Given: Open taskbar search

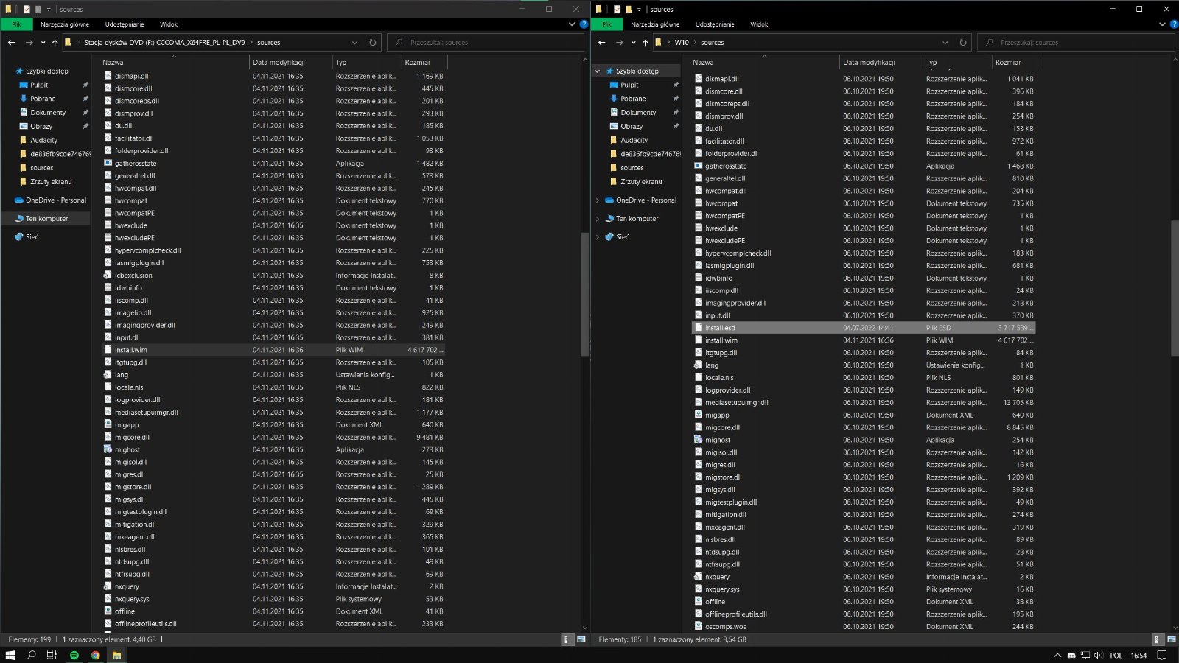Looking at the screenshot, I should [31, 655].
